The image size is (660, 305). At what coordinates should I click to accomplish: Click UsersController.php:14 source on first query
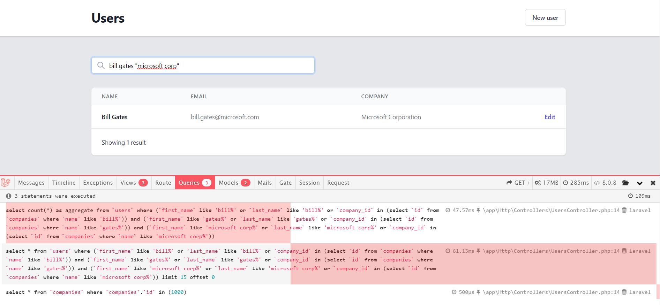pos(551,210)
